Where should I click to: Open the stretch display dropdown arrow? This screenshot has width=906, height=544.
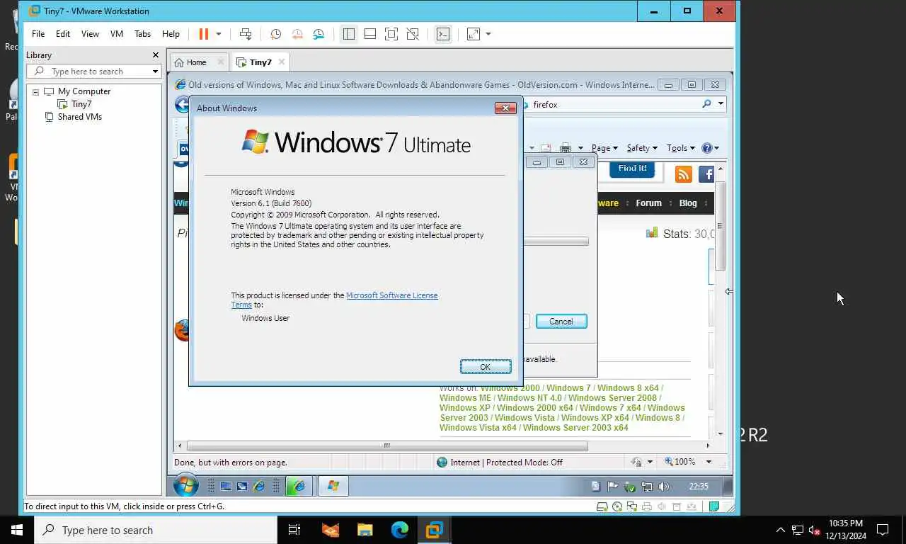click(x=488, y=34)
